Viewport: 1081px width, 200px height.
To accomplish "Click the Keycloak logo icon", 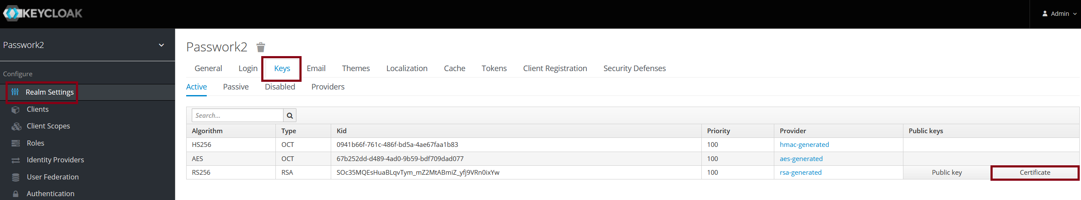I will click(12, 13).
